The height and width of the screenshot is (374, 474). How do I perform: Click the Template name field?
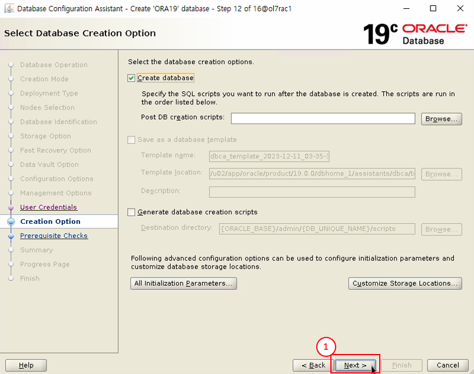tap(269, 156)
